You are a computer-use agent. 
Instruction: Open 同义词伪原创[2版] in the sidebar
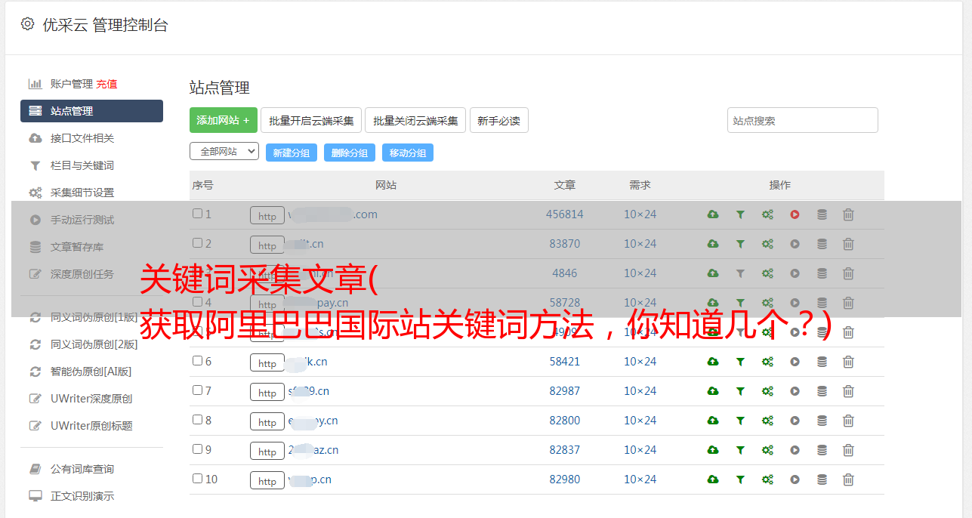(x=94, y=344)
